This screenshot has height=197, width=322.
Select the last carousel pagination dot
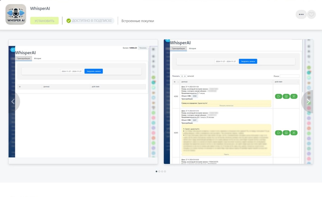pos(165,171)
